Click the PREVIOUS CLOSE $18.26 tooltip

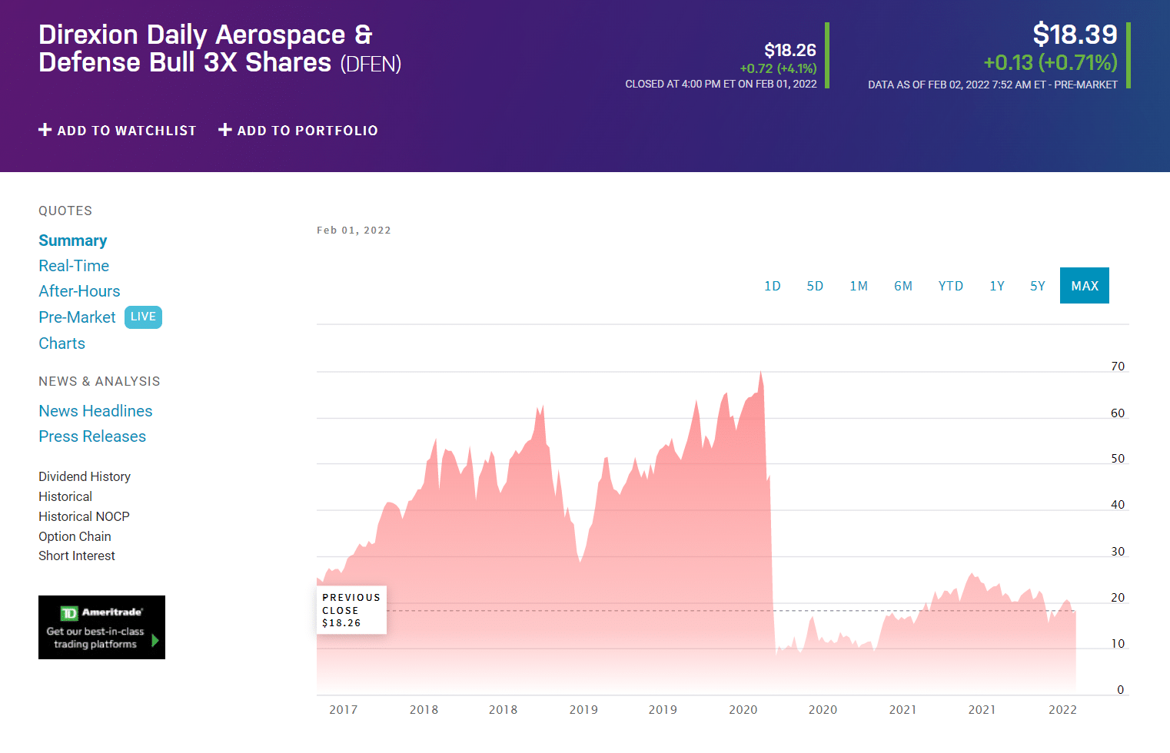(351, 609)
